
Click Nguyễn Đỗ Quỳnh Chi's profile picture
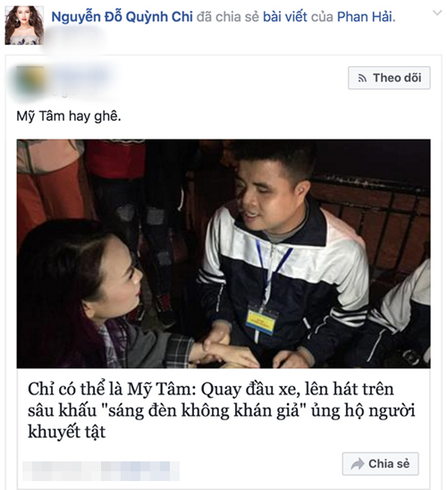click(x=24, y=25)
